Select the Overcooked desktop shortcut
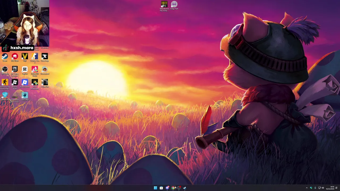 [45, 70]
